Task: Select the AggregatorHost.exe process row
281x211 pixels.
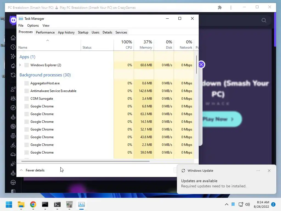Action: coord(105,83)
